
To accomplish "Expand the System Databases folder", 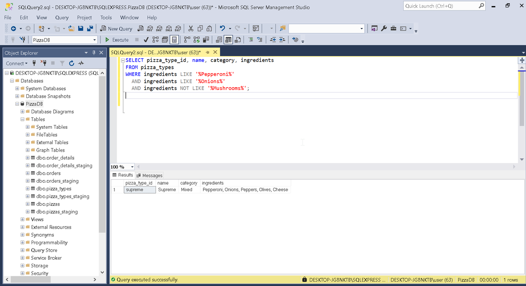I will point(17,88).
